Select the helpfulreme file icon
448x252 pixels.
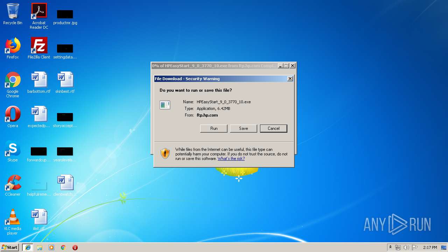coord(39,189)
